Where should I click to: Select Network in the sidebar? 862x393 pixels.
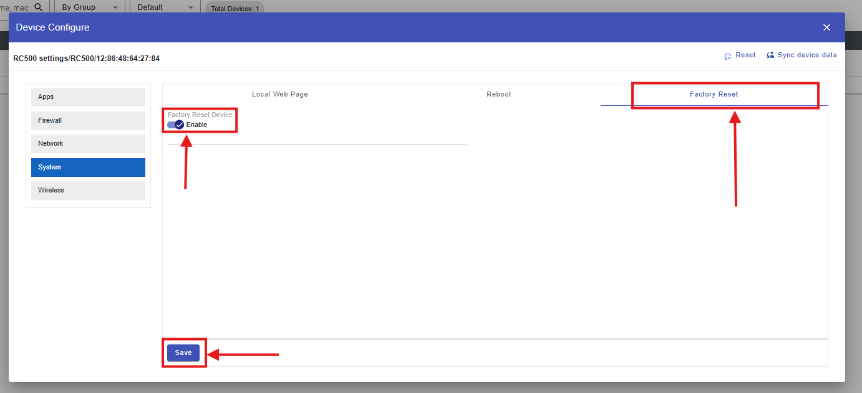click(x=88, y=144)
